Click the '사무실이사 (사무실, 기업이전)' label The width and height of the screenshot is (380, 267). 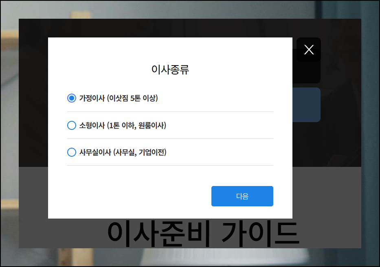tap(123, 152)
